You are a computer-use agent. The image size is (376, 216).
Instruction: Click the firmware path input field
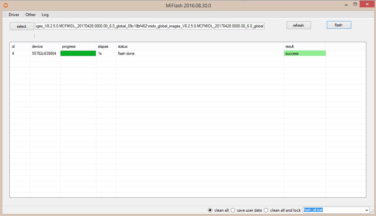(150, 26)
